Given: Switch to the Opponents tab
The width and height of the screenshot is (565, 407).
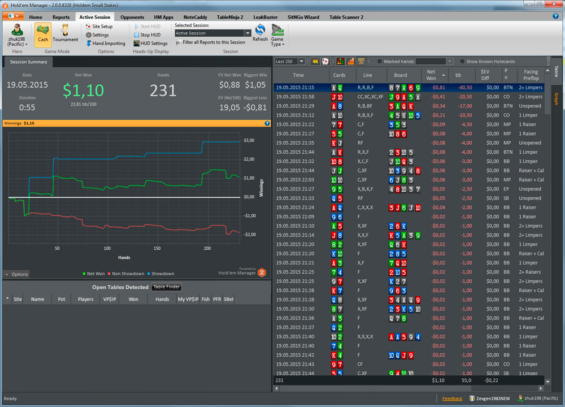Looking at the screenshot, I should (x=132, y=17).
